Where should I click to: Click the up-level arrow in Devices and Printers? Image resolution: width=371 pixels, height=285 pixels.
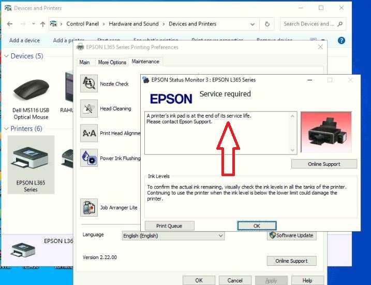tap(42, 24)
